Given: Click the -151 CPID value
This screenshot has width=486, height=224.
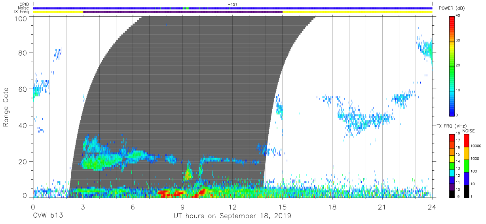Looking at the screenshot, I should (232, 4).
